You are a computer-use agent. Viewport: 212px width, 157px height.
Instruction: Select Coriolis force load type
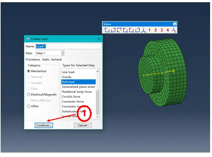point(78,97)
